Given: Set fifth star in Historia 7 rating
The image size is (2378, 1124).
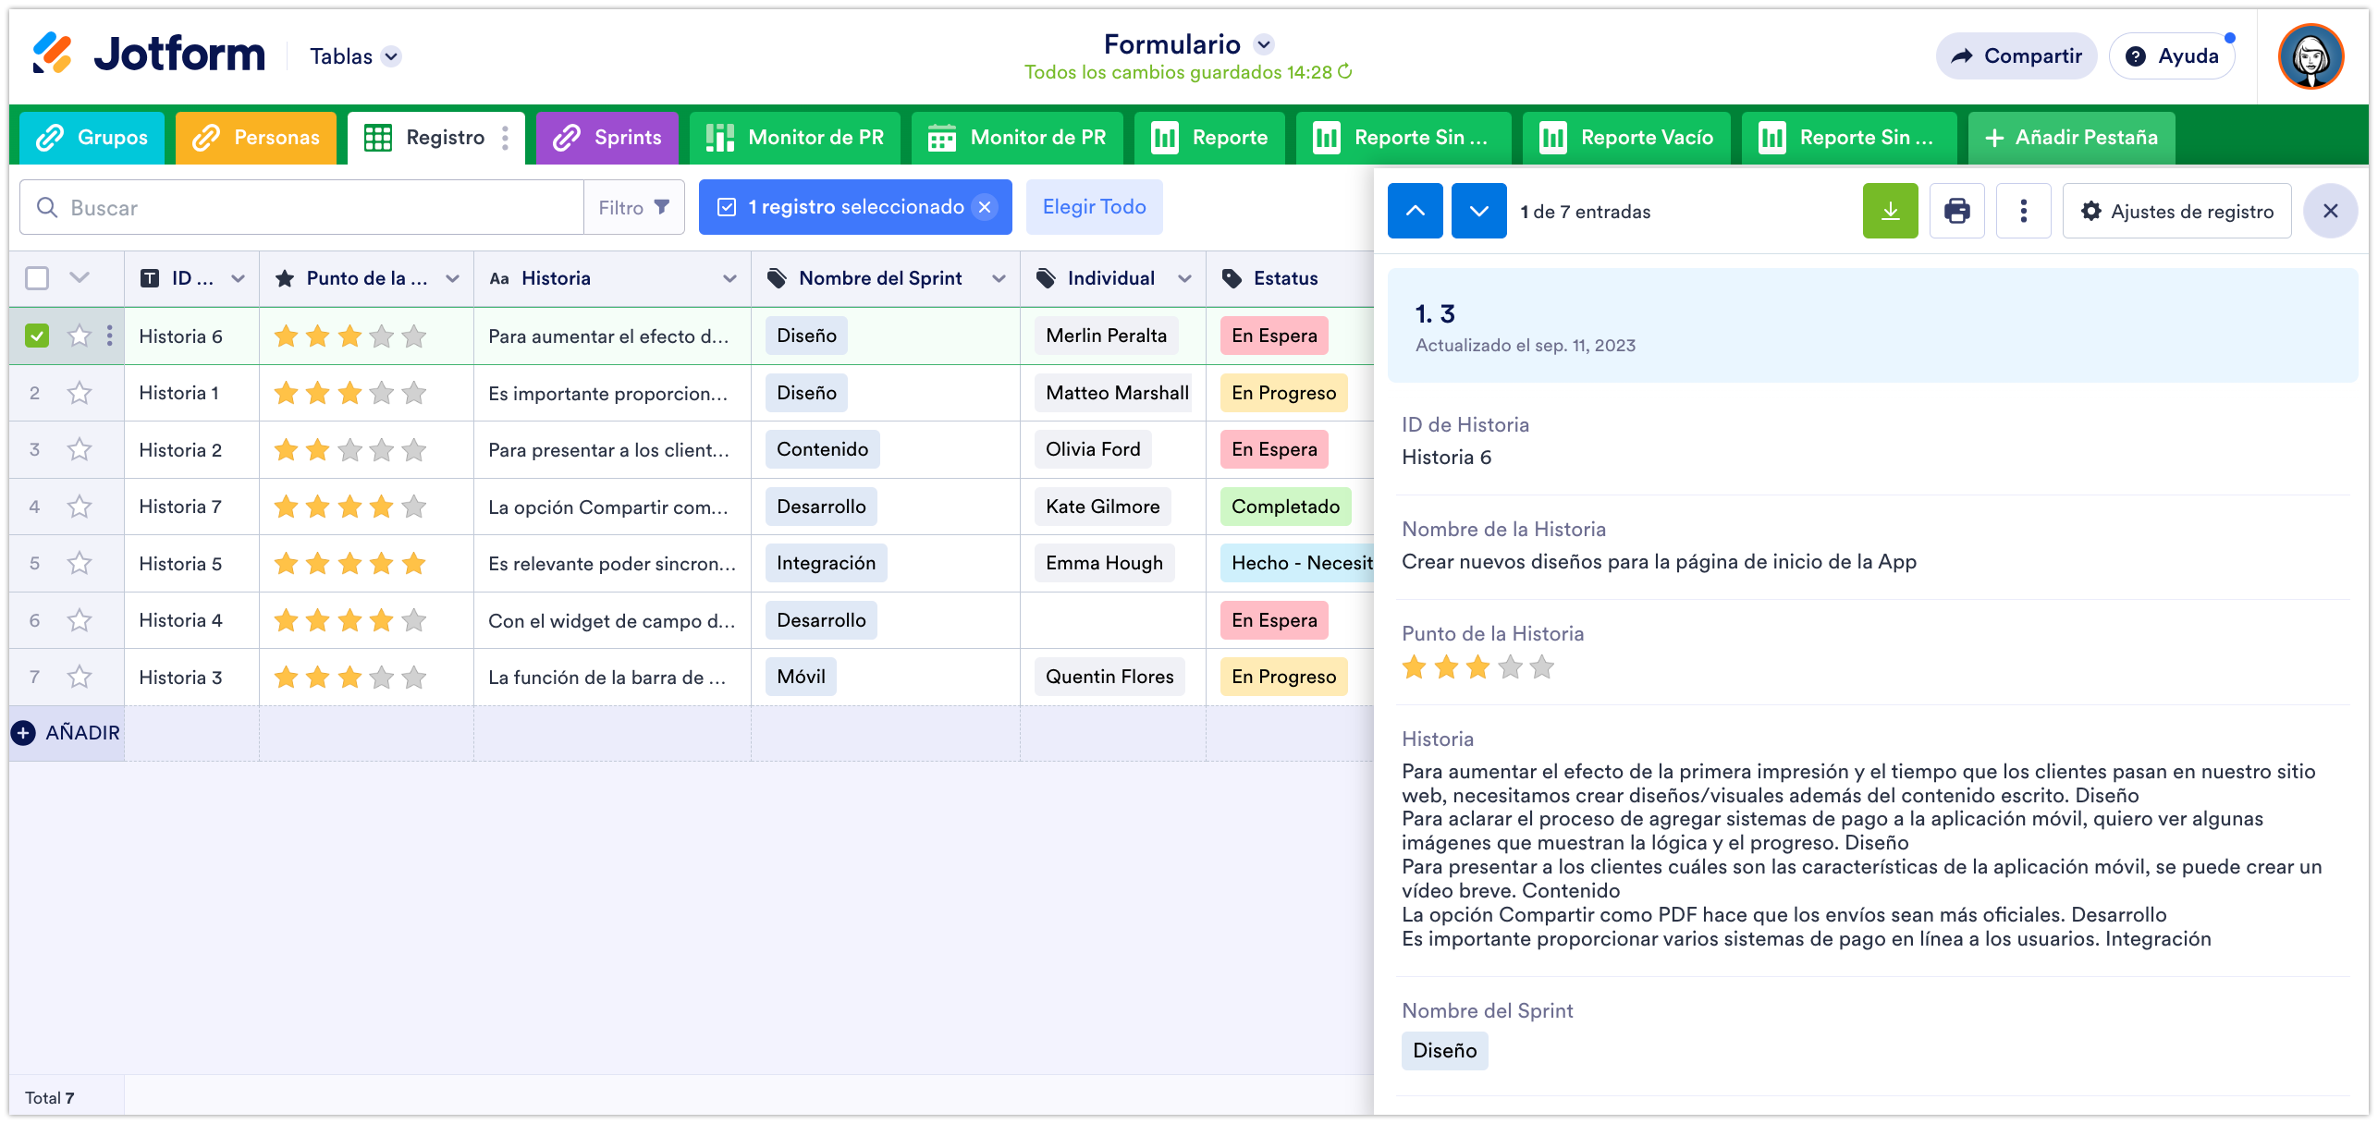Looking at the screenshot, I should [414, 507].
